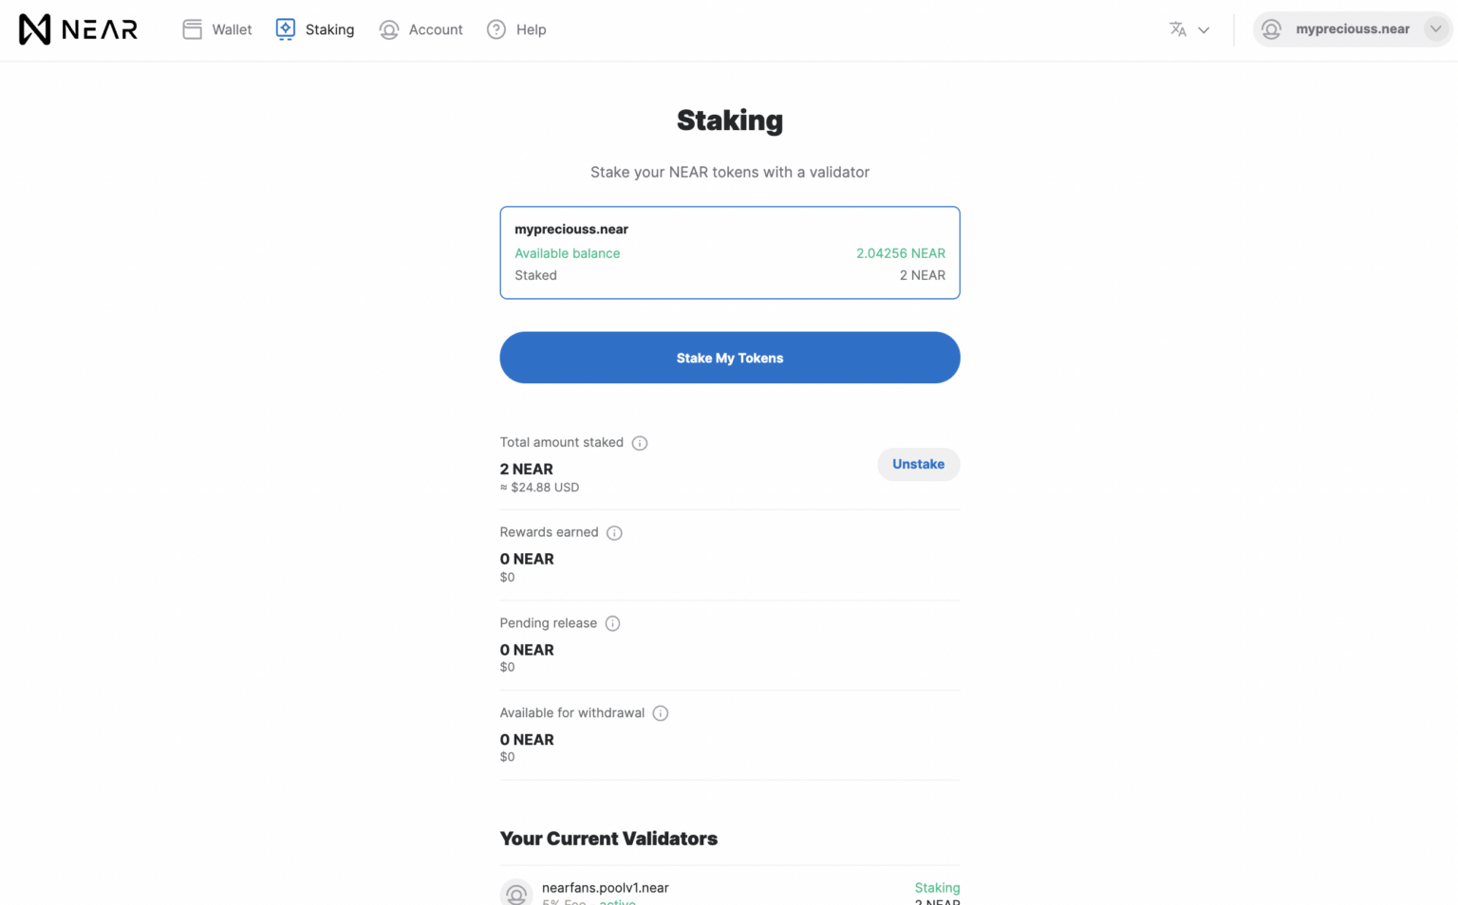The width and height of the screenshot is (1458, 905).
Task: Select the Wallet icon in the navigation
Action: (x=193, y=28)
